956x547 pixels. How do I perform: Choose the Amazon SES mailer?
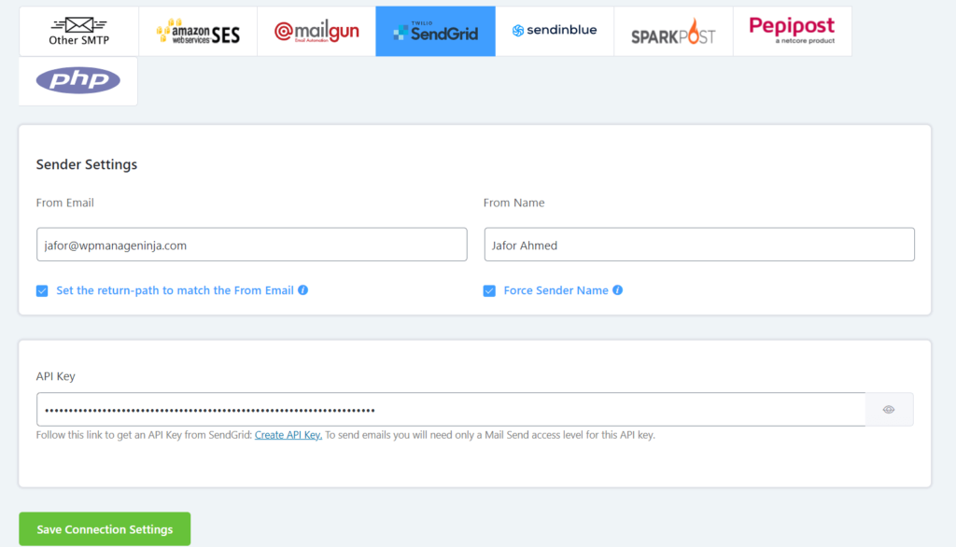coord(197,31)
